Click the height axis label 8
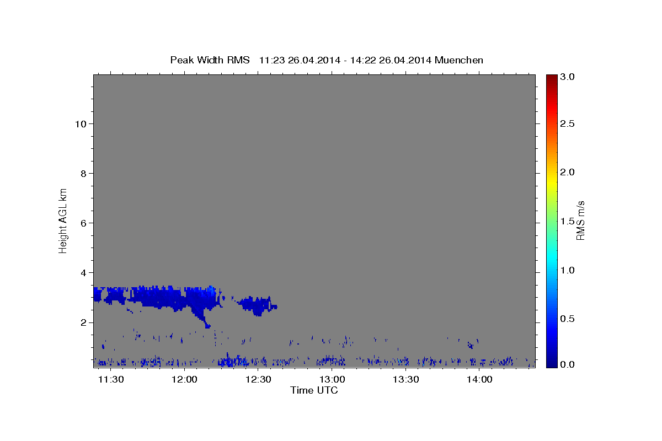The width and height of the screenshot is (662, 441). click(x=83, y=173)
